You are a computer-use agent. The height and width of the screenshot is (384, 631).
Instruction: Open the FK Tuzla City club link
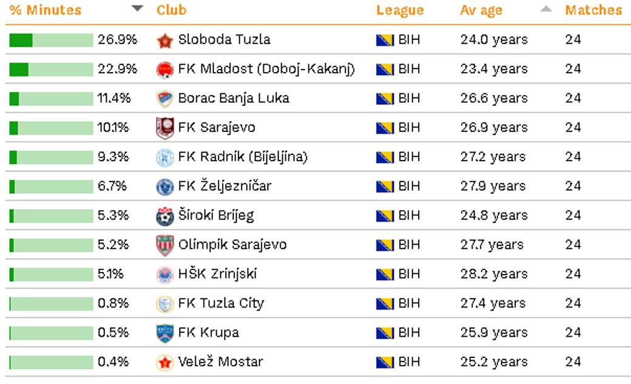221,303
